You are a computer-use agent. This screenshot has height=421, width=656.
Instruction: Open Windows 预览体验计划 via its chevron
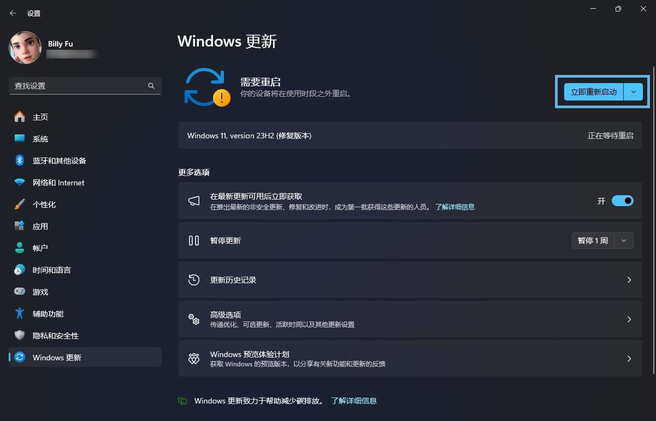(629, 359)
